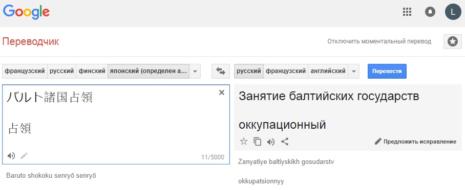This screenshot has width=465, height=190.
Task: Click the blue Перевести button
Action: (387, 72)
